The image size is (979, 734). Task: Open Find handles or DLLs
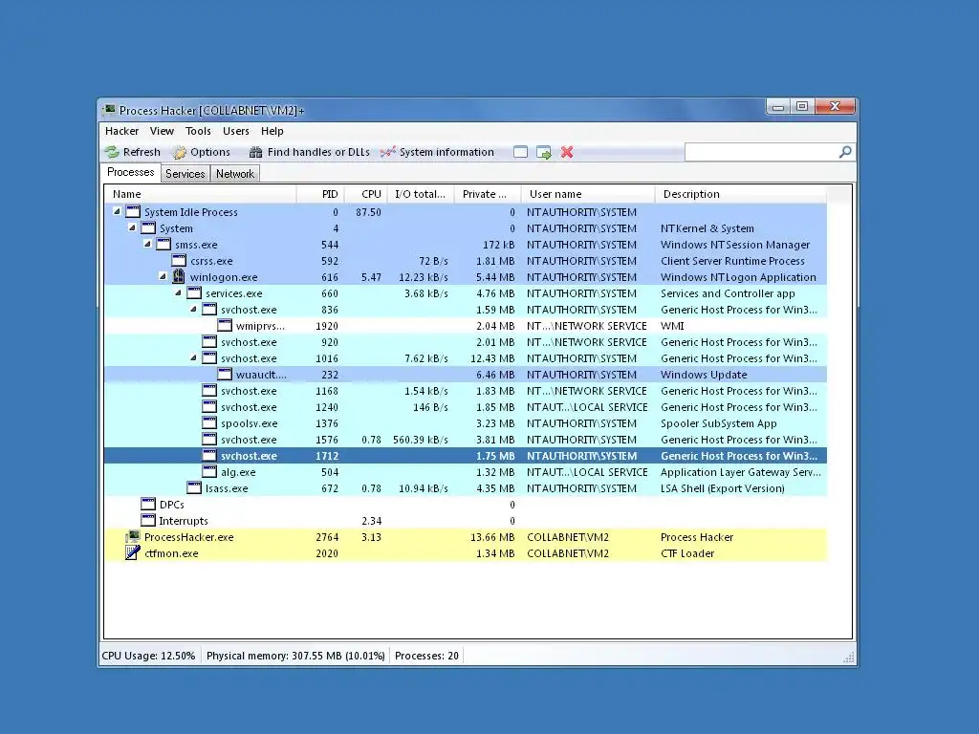coord(309,152)
